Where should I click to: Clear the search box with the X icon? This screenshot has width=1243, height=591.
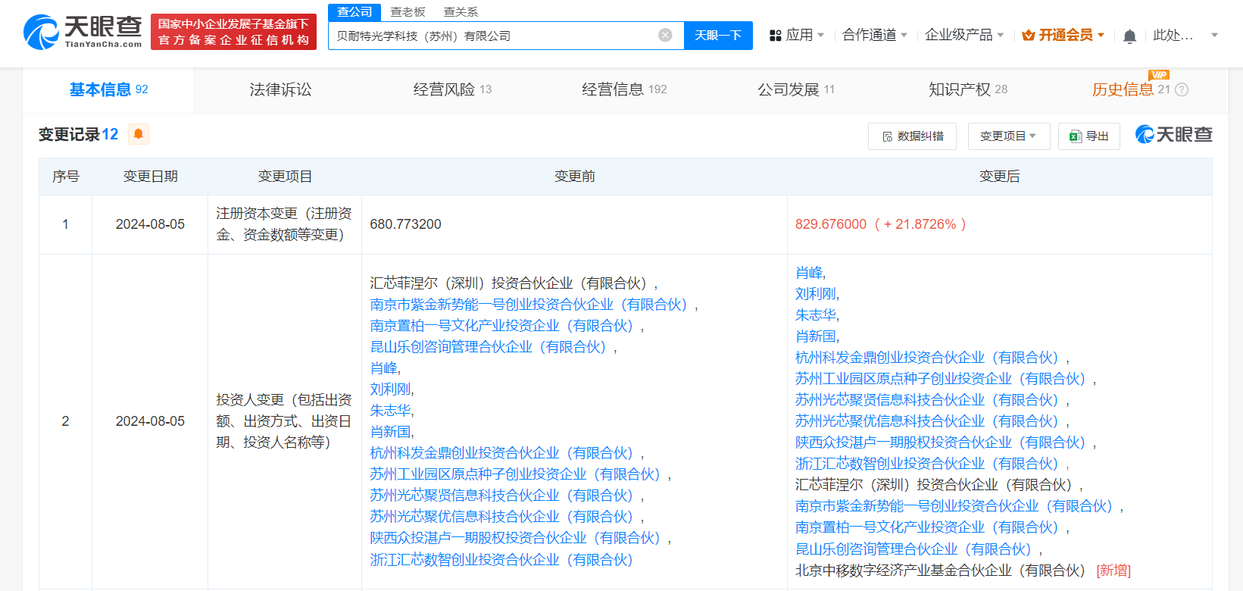(665, 36)
